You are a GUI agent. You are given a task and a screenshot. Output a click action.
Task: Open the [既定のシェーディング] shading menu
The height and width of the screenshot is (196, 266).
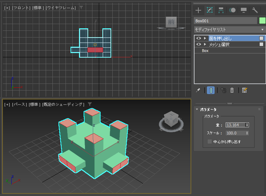[63, 104]
